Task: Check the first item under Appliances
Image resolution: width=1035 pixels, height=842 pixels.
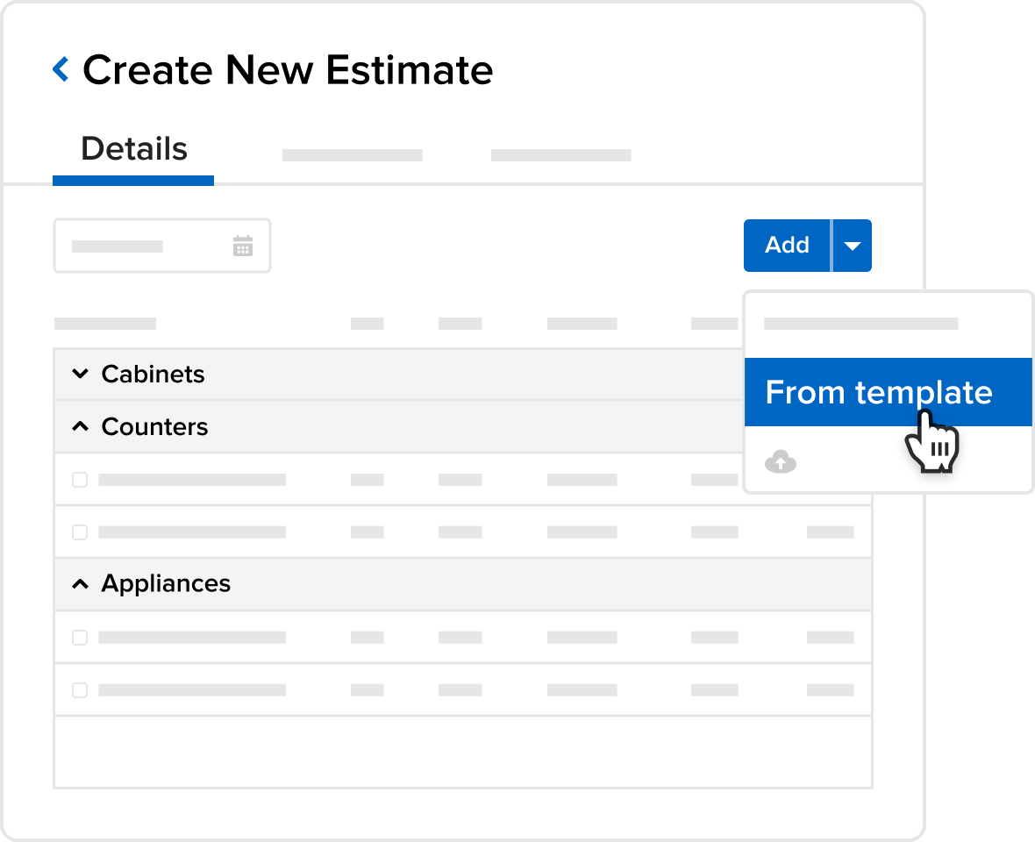Action: click(80, 638)
